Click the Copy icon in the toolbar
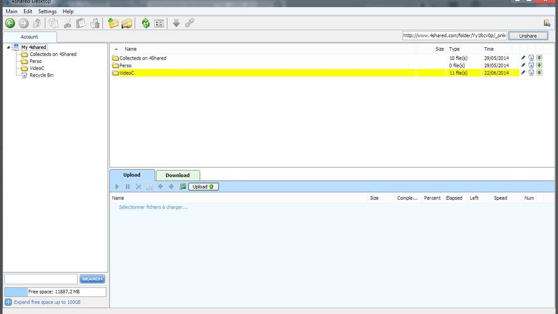This screenshot has height=314, width=558. [x=54, y=23]
